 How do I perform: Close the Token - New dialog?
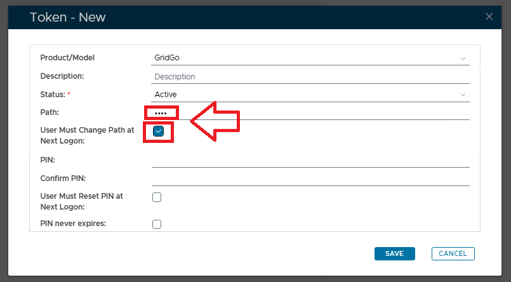click(489, 17)
